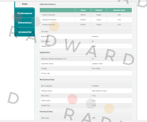This screenshot has width=147, height=122.
Task: Click the Fan Cooling value cell
Action: click(111, 69)
